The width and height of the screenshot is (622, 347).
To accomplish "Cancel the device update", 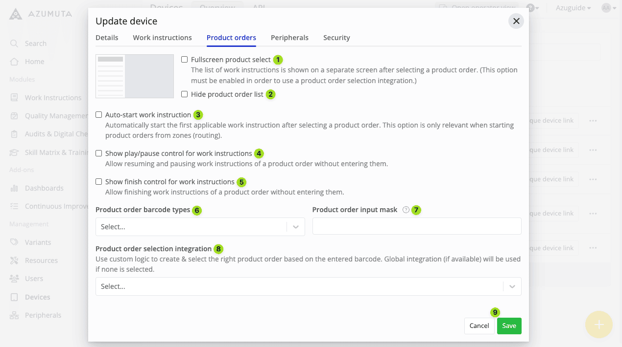I will coord(479,325).
